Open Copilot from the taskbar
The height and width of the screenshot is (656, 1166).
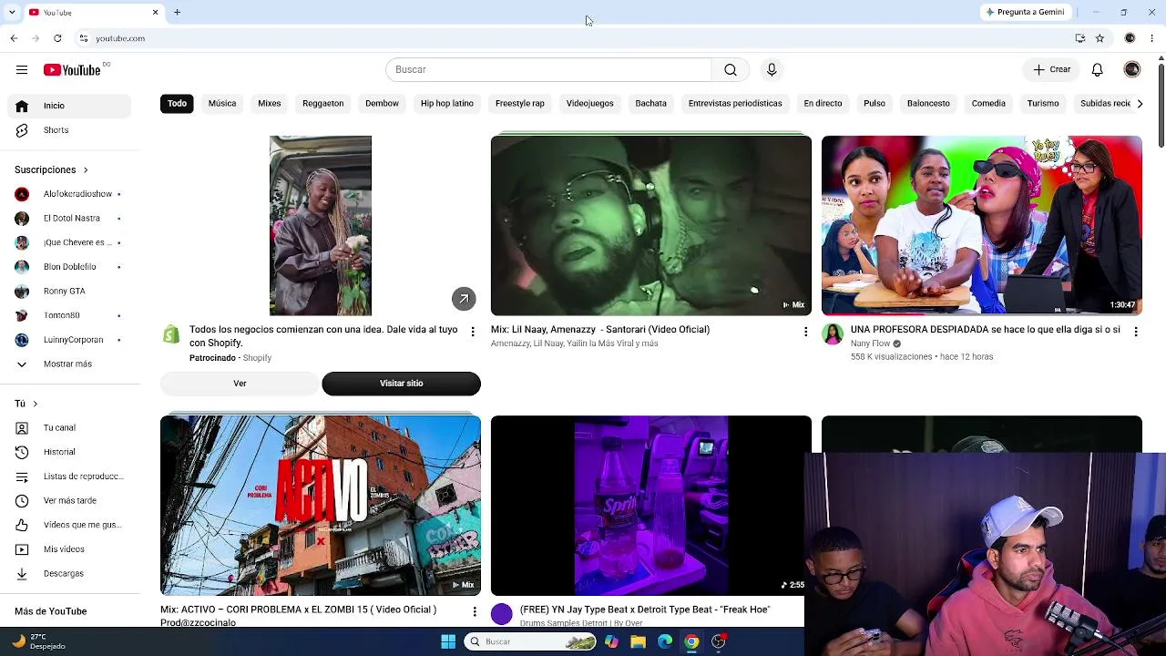click(611, 641)
